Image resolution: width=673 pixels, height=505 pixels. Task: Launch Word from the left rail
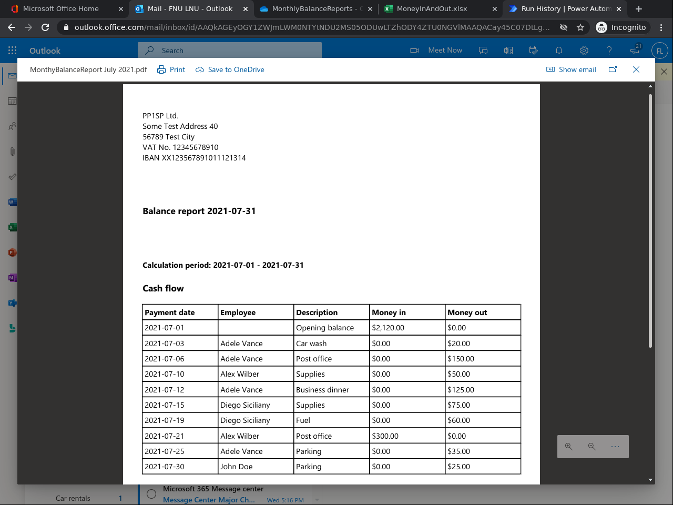pyautogui.click(x=12, y=202)
